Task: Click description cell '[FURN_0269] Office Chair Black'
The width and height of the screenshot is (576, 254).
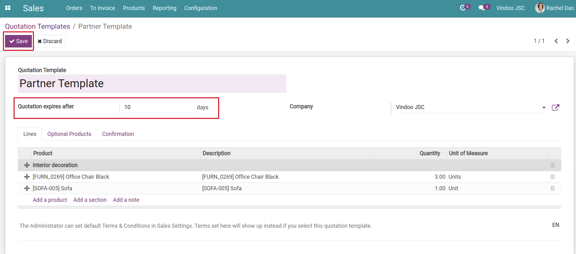Action: pos(285,177)
